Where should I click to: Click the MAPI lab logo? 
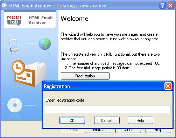pyautogui.click(x=14, y=21)
